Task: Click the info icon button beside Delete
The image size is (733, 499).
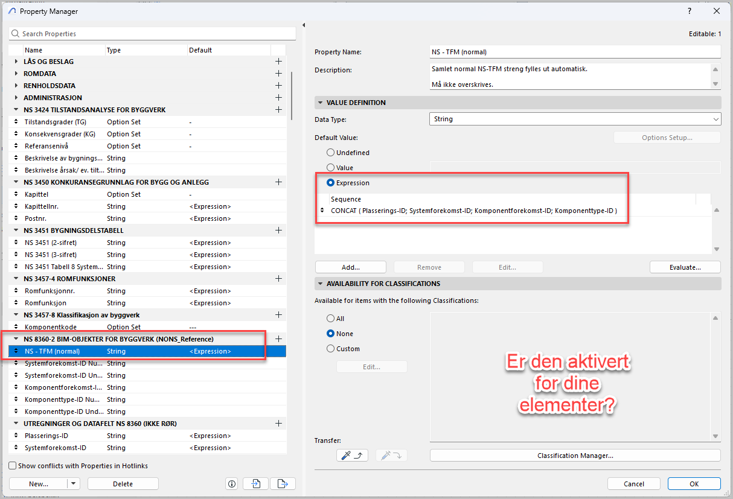Action: [231, 483]
